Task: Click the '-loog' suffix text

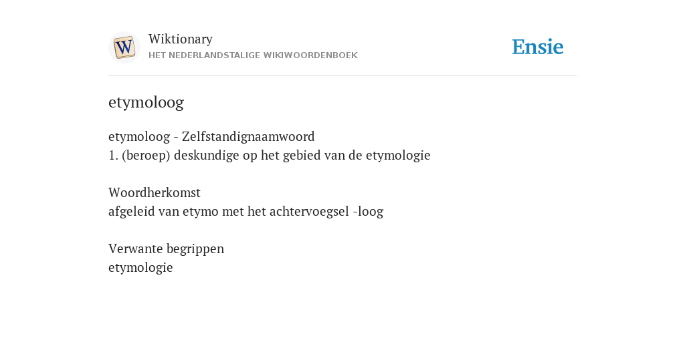Action: point(369,212)
